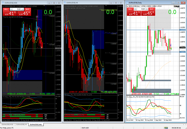Click 'For Help, press F1' status text
The image size is (187, 129).
coord(7,128)
